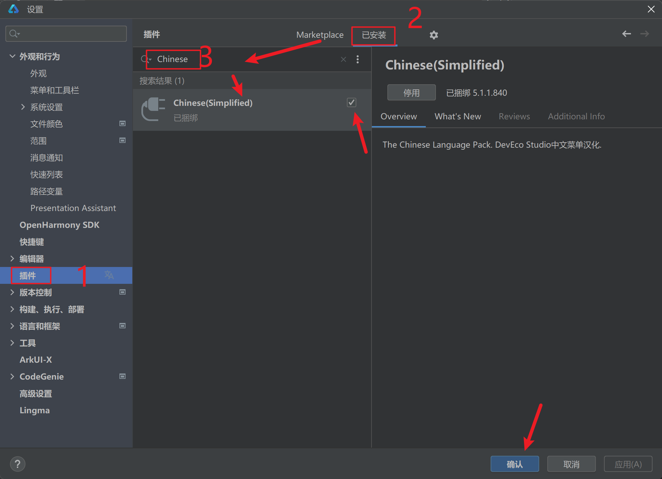Screen dimensions: 662x479
Task: Click the help question mark icon
Action: 18,464
